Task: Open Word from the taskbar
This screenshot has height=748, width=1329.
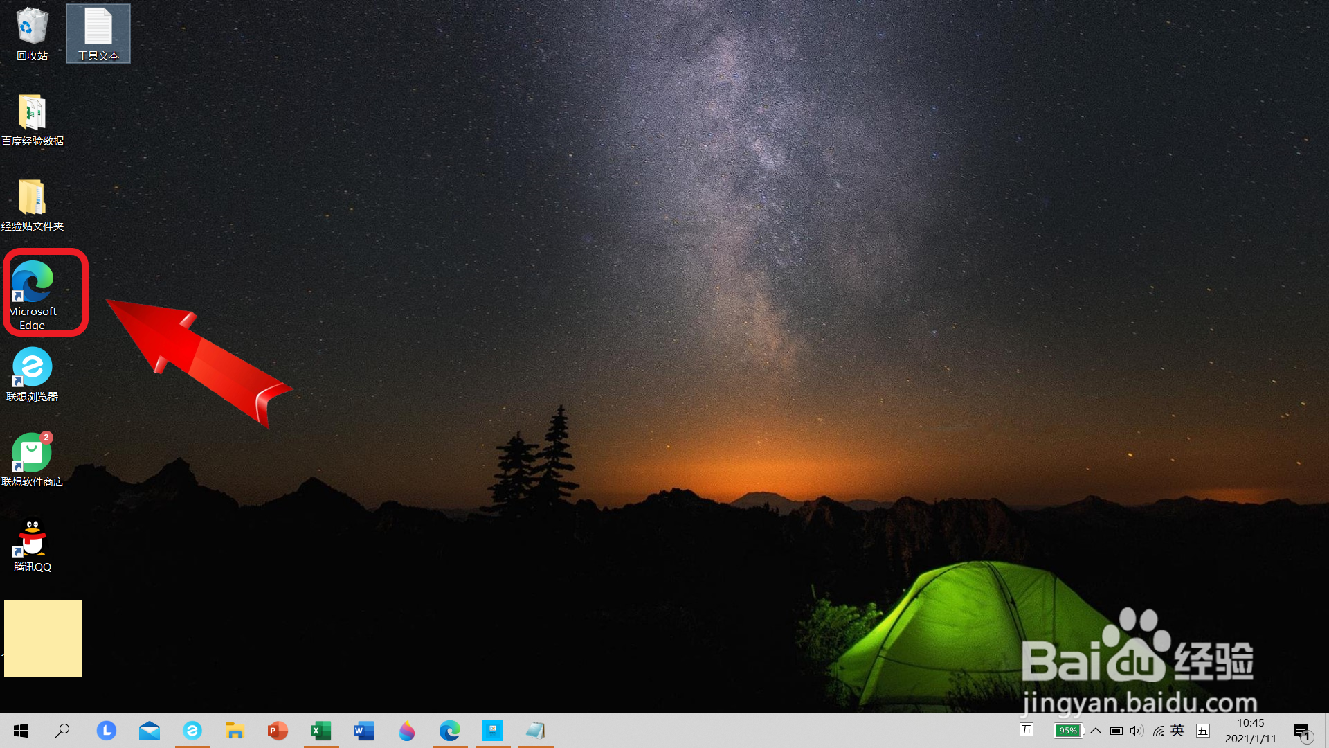Action: pyautogui.click(x=363, y=731)
